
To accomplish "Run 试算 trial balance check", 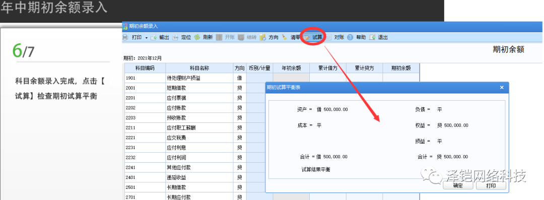I will 313,37.
